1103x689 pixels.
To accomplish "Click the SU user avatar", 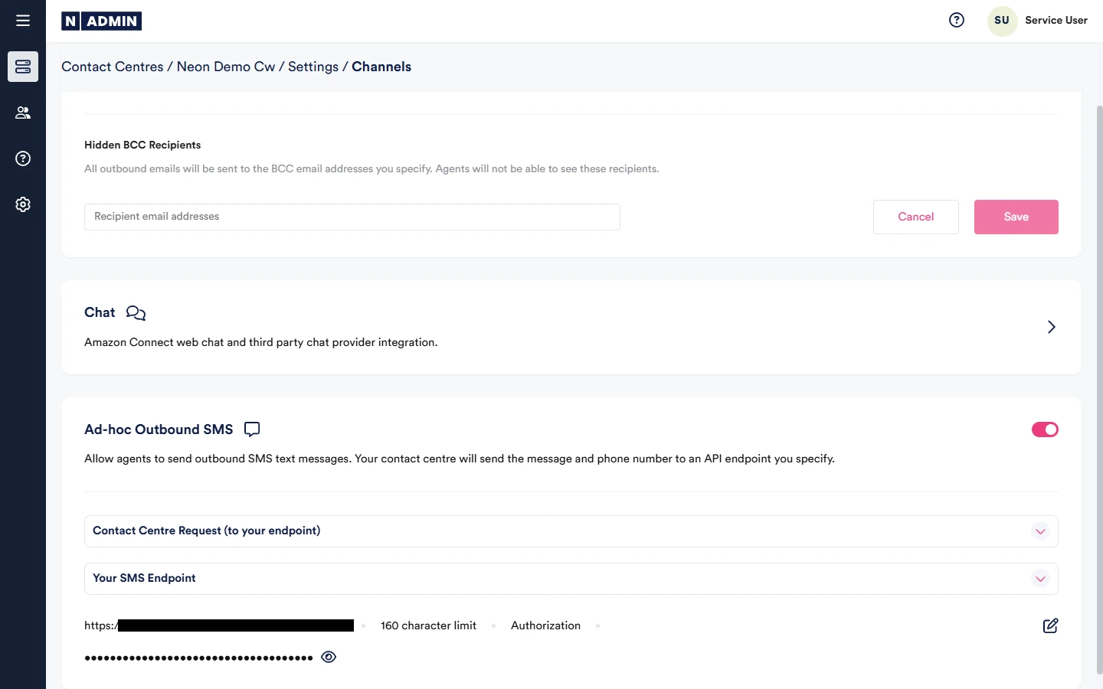I will (1001, 21).
